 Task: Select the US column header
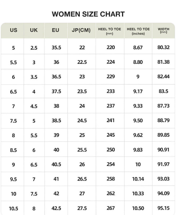pyautogui.click(x=13, y=30)
